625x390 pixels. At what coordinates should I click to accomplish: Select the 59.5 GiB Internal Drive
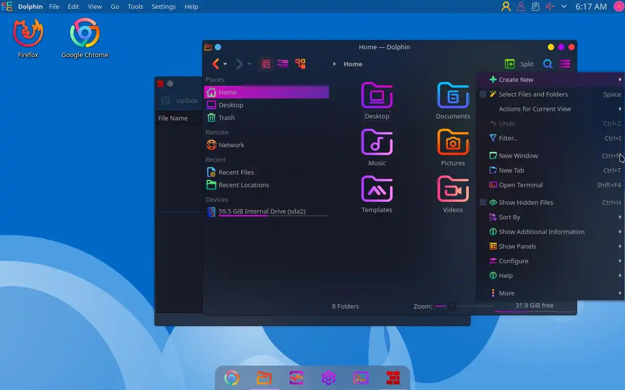click(267, 212)
